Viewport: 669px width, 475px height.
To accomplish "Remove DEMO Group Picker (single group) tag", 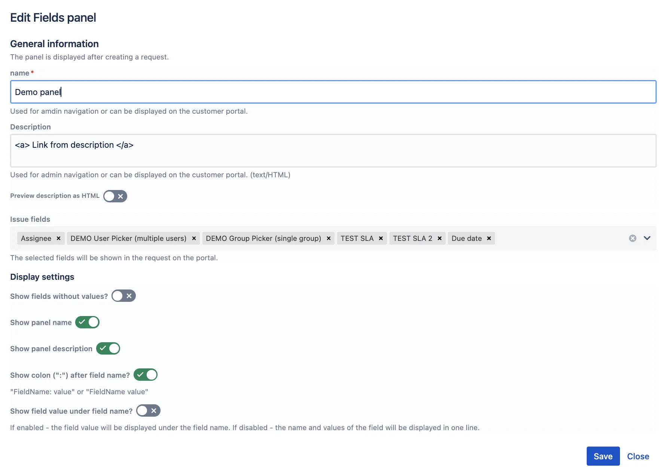I will pos(329,238).
